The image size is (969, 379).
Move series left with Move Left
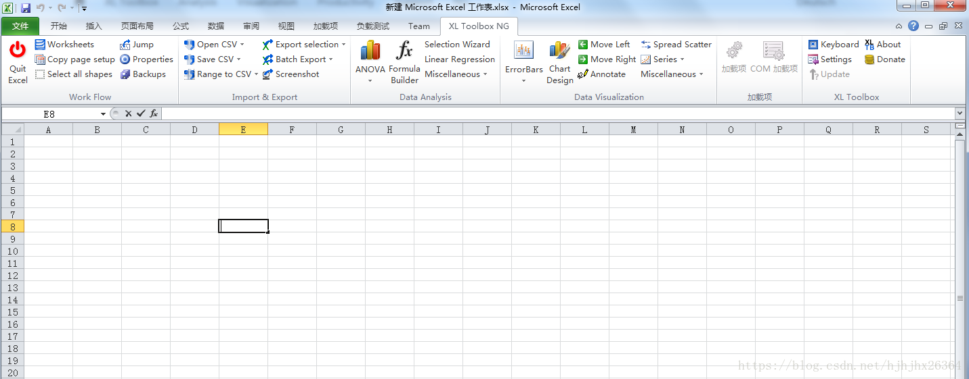tap(604, 44)
